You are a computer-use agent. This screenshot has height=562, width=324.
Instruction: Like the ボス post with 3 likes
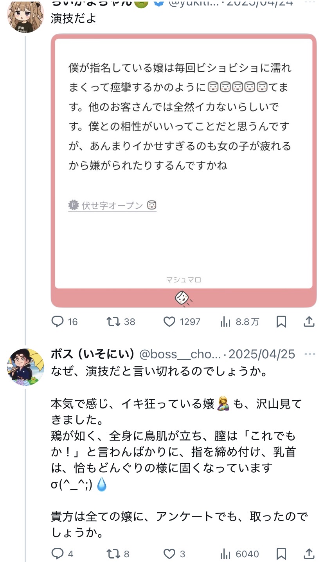[169, 554]
